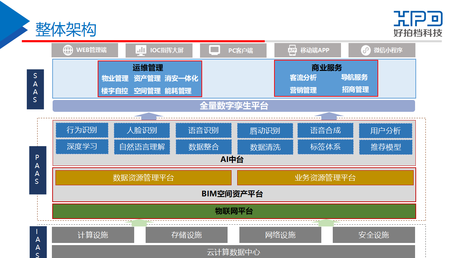Image resolution: width=458 pixels, height=258 pixels.
Task: Click the 业务资源管理平台 bar
Action: pos(325,178)
